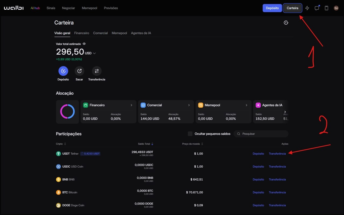Image resolution: width=344 pixels, height=215 pixels.
Task: Open the USD currency dropdown
Action: point(94,53)
